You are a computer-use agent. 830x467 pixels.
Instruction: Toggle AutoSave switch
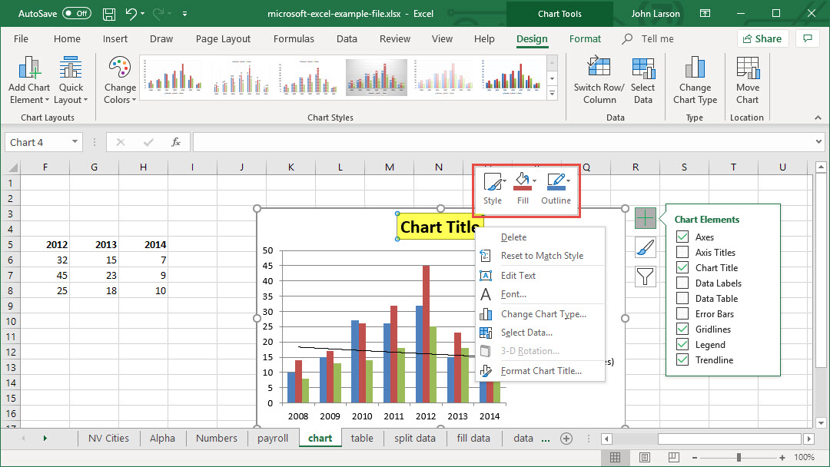point(76,14)
